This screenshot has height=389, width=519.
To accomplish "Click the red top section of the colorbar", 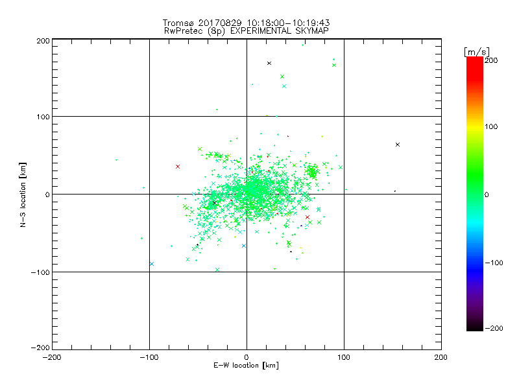I will (475, 68).
